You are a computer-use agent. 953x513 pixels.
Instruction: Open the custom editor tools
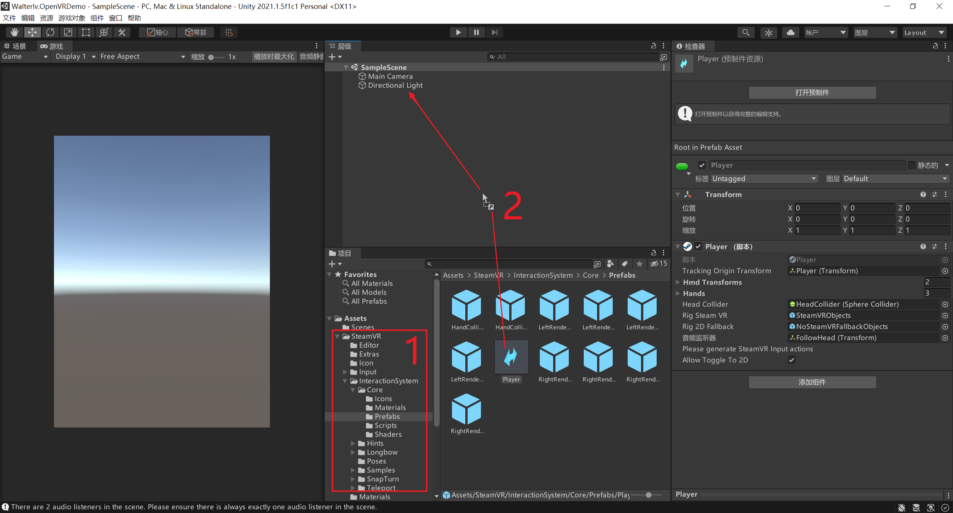click(122, 32)
